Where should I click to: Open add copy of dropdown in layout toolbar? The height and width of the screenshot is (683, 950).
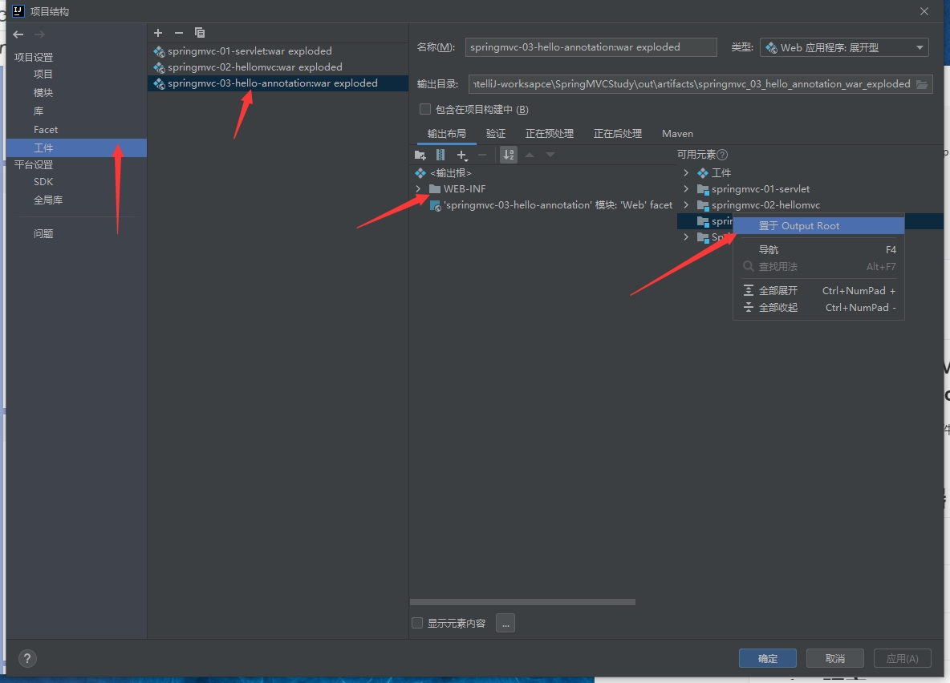pyautogui.click(x=462, y=155)
